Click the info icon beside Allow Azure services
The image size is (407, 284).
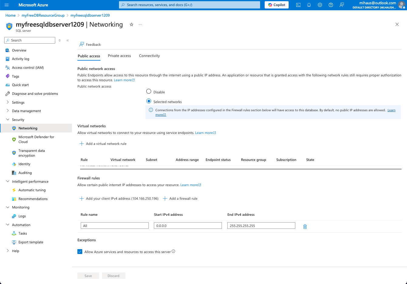[173, 251]
